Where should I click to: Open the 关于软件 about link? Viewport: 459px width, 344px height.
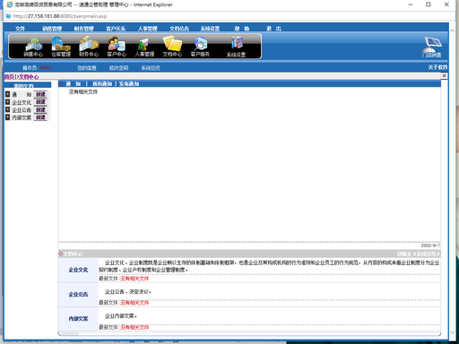point(437,67)
